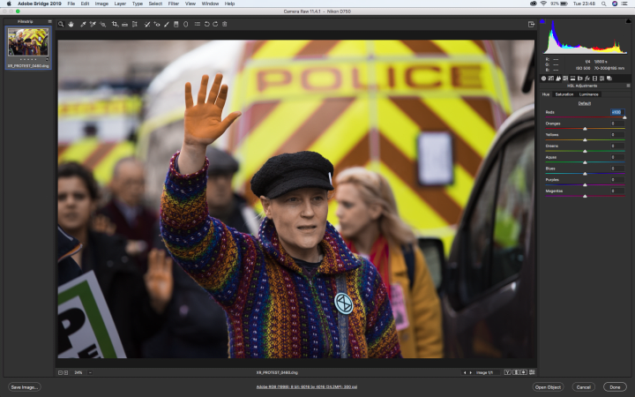
Task: Open the workflow options link
Action: click(x=307, y=387)
